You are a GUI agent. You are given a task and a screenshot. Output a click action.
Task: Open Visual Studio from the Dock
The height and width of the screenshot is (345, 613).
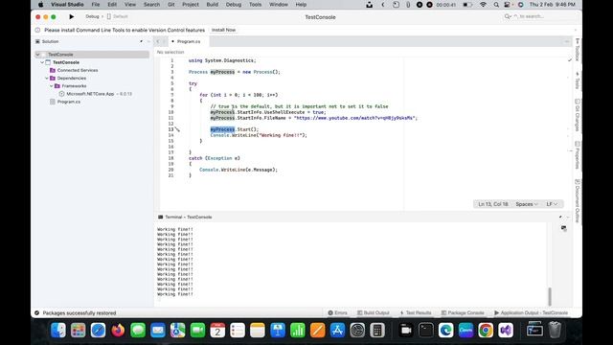pyautogui.click(x=506, y=331)
